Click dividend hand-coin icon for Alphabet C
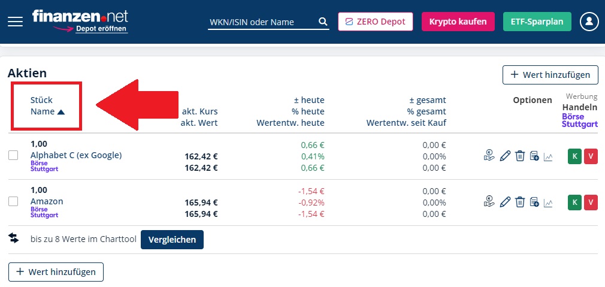Viewport: 605px width, 287px height. click(x=489, y=156)
